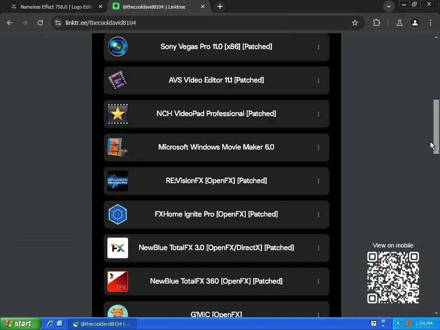Click the AVS Video Editor filmstrip icon
The height and width of the screenshot is (330, 440).
(x=118, y=80)
